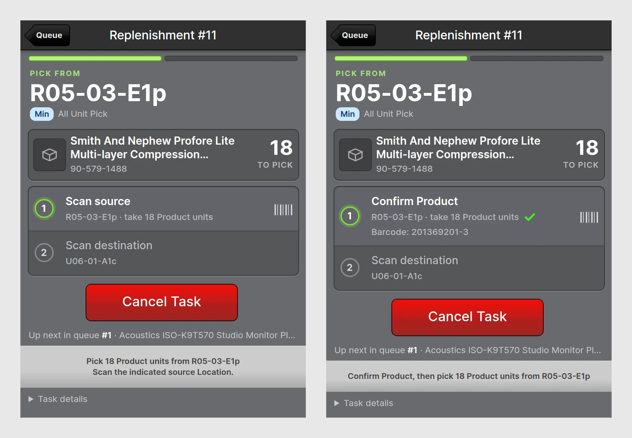Click Up next in queue line, left screen
This screenshot has width=632, height=438.
(x=162, y=335)
